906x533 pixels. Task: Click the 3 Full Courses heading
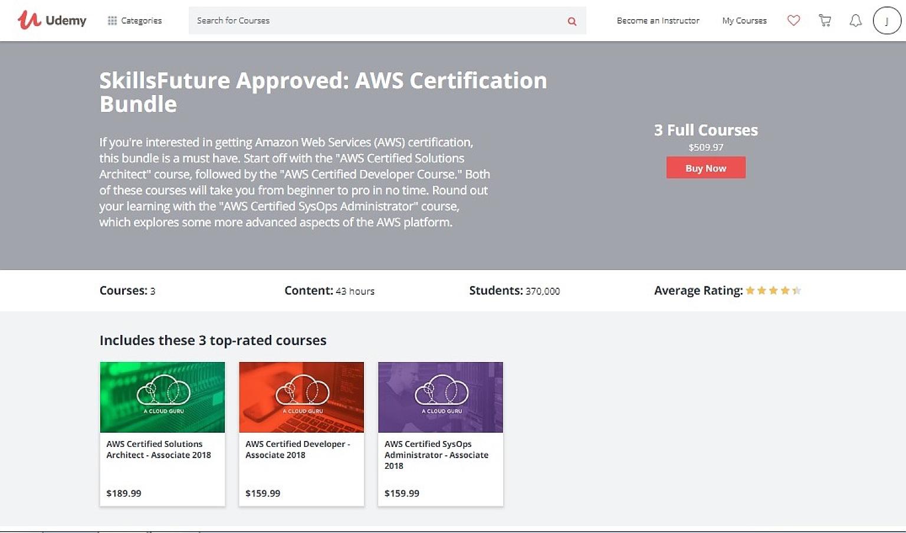706,130
